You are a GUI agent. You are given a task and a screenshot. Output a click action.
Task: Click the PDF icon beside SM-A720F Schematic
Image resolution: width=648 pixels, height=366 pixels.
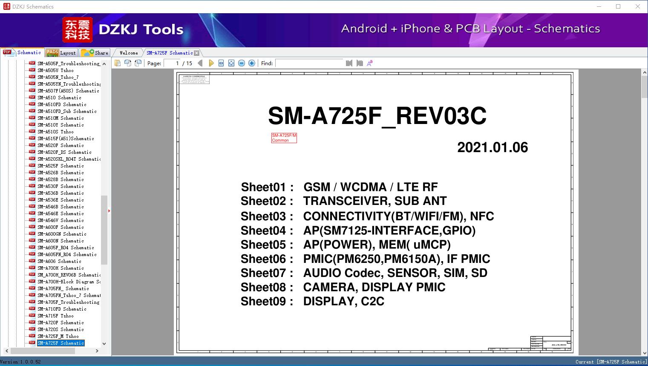tap(32, 322)
